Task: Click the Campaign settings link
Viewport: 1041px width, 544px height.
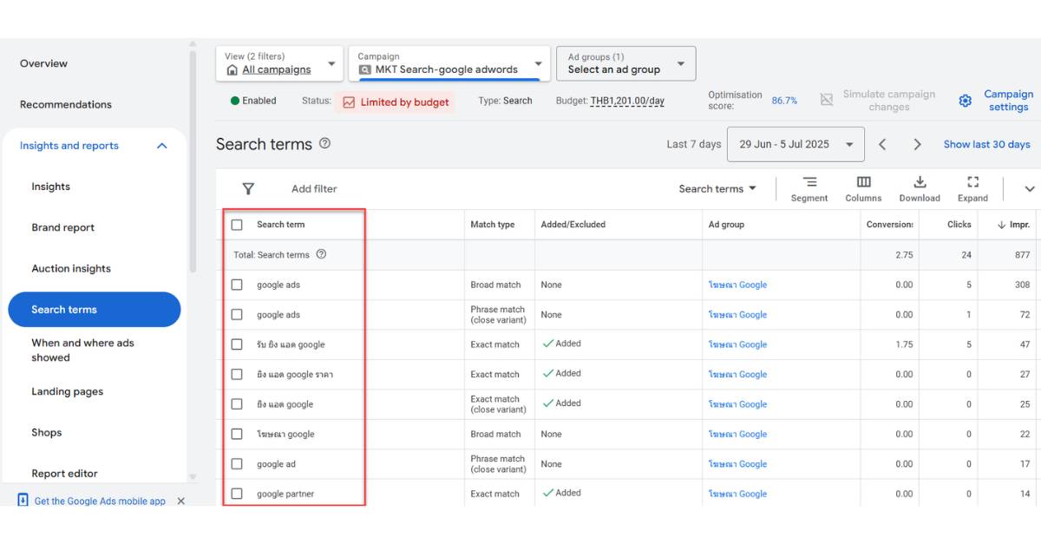Action: coord(1008,101)
